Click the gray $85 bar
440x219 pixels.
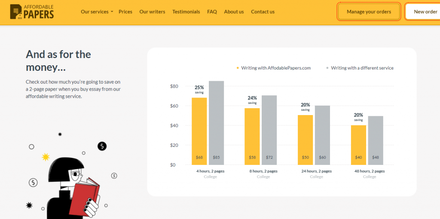tap(217, 123)
